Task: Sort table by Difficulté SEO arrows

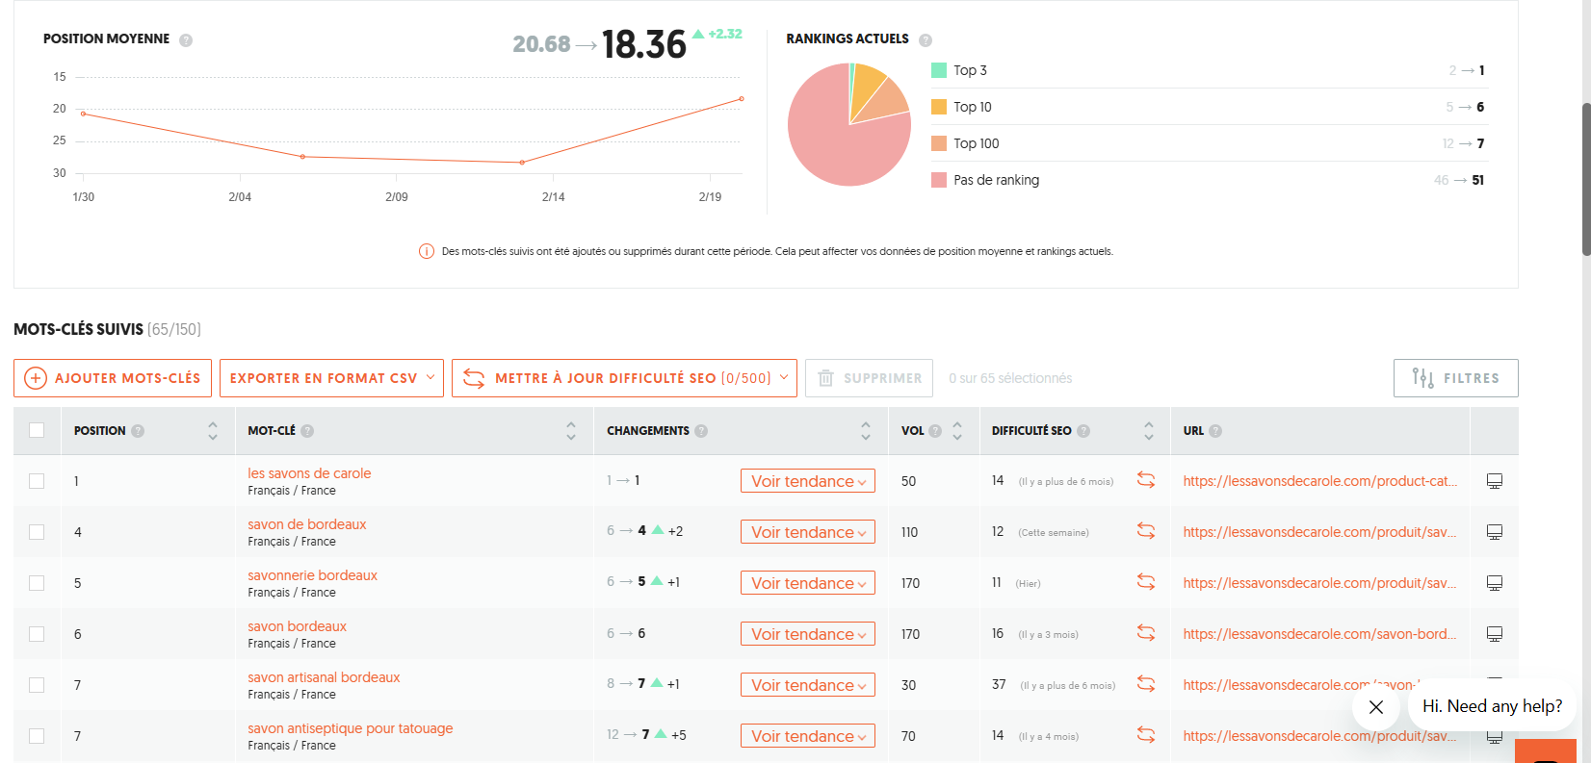Action: (1149, 431)
